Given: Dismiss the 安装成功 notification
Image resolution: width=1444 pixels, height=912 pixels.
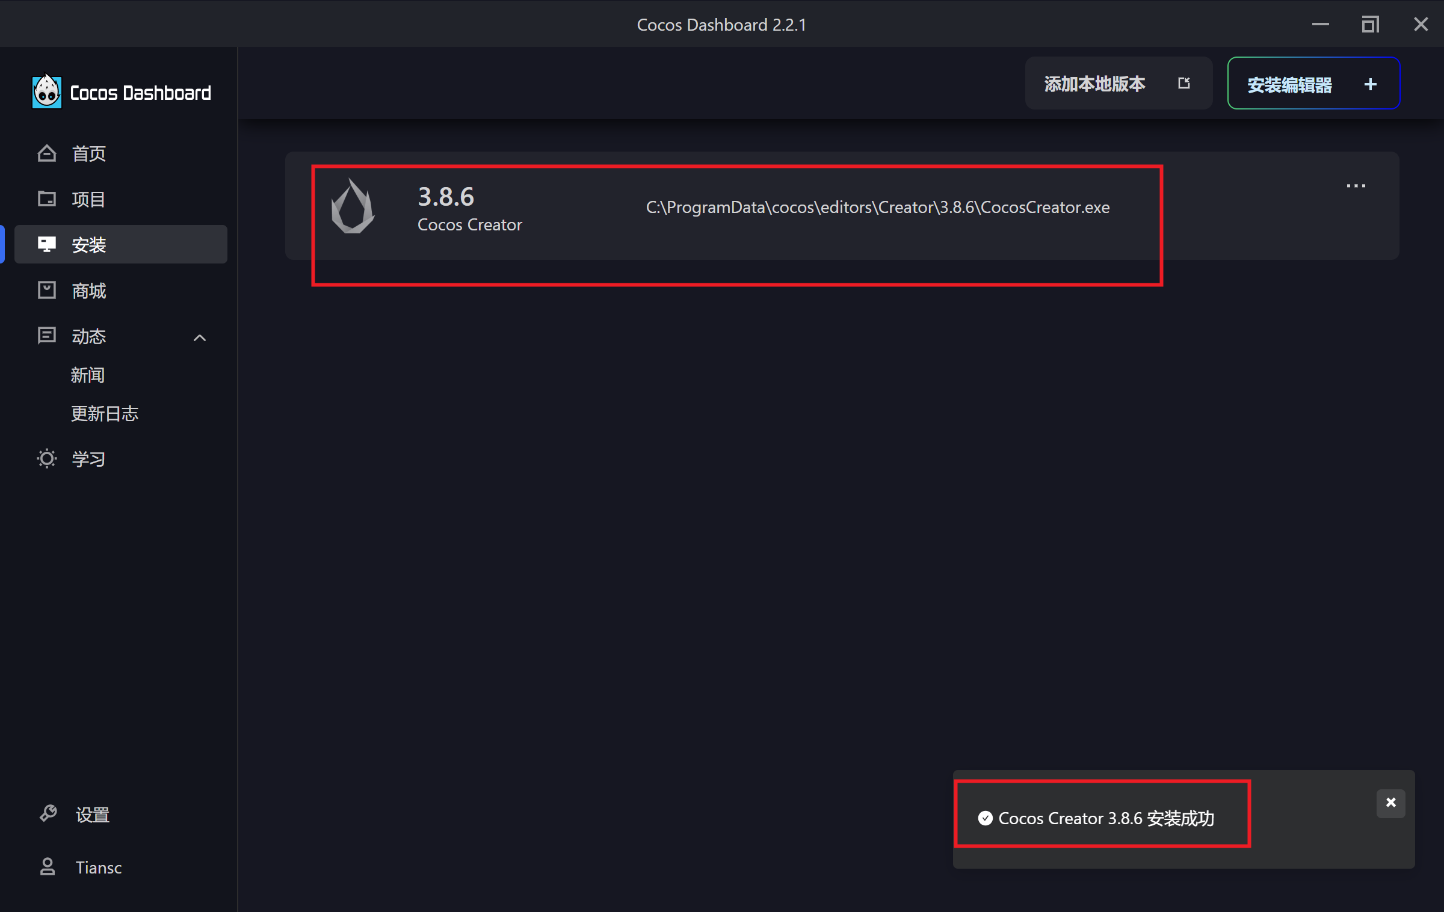Looking at the screenshot, I should (x=1390, y=803).
